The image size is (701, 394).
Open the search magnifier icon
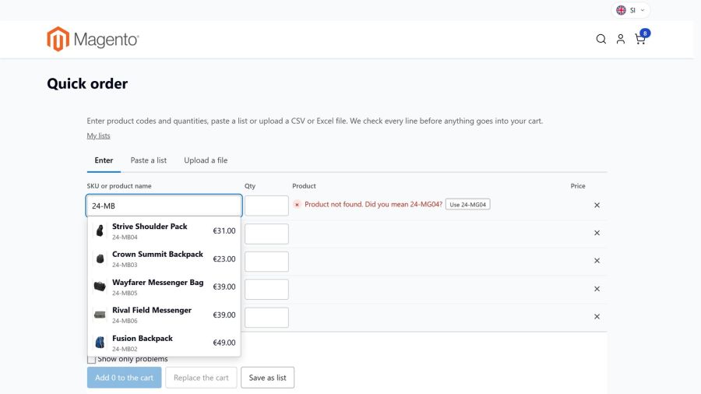coord(601,39)
